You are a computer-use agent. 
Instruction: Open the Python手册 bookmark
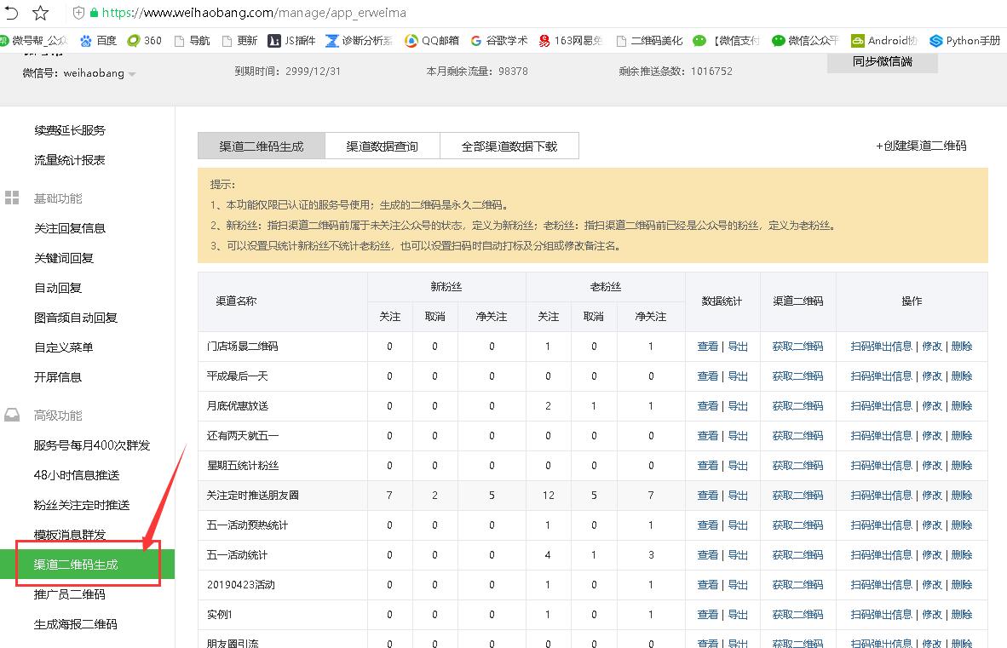coord(965,40)
